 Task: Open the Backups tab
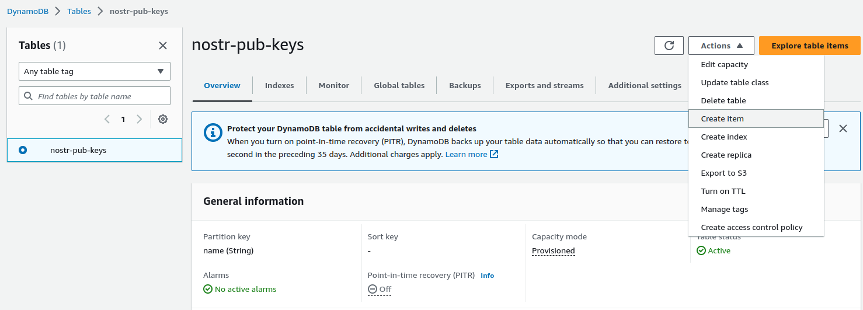coord(465,85)
